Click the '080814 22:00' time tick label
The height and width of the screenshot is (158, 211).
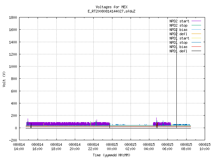93,147
